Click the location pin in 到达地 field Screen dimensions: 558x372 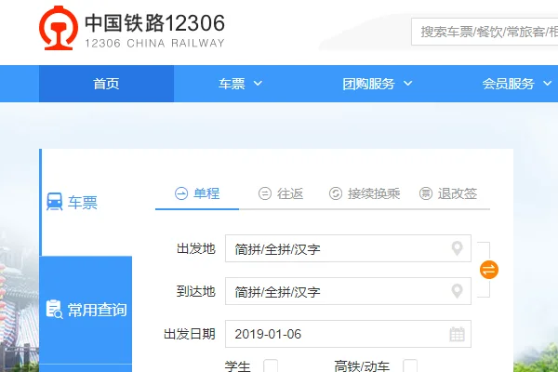[x=457, y=291]
